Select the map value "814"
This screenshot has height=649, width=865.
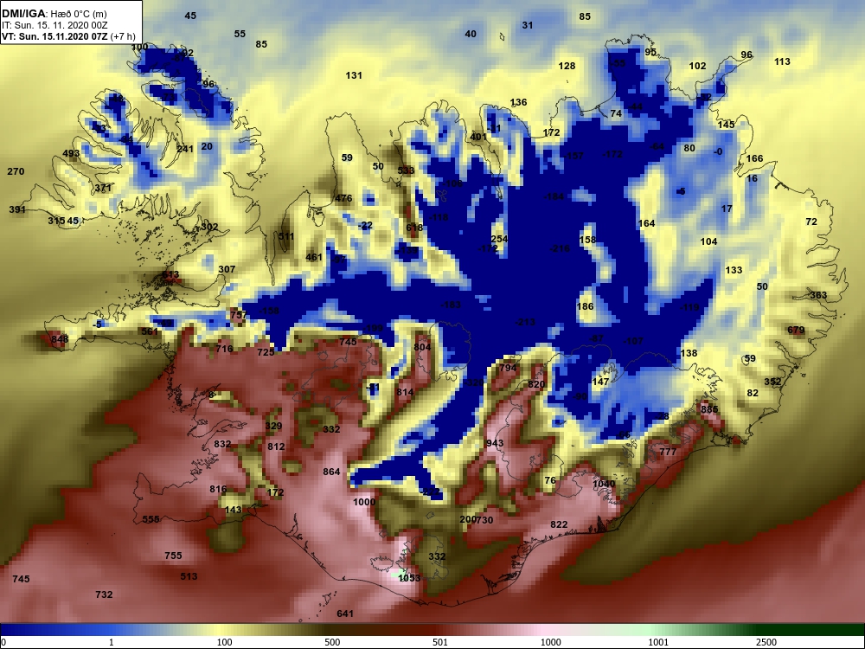point(405,392)
